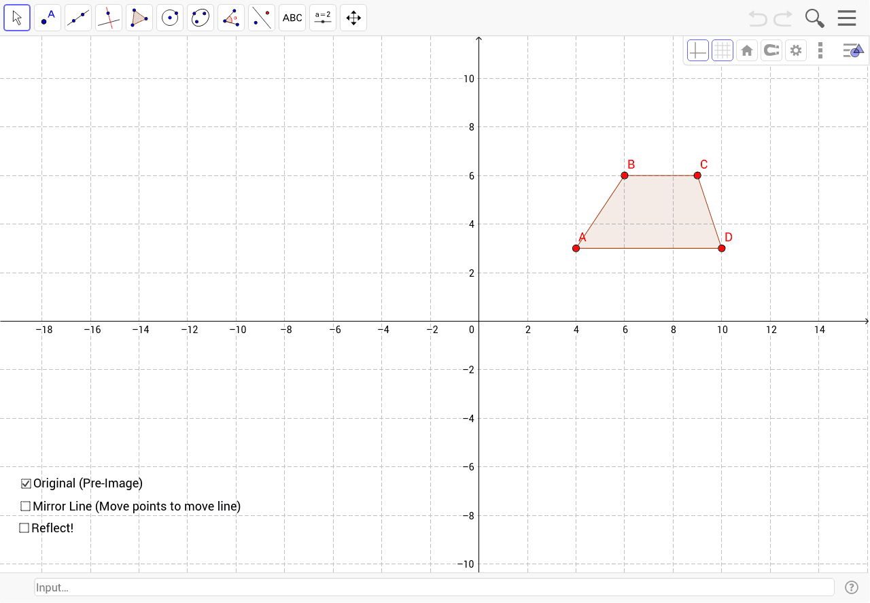Pick the Ellipse tool
This screenshot has height=603, width=870.
click(x=200, y=18)
